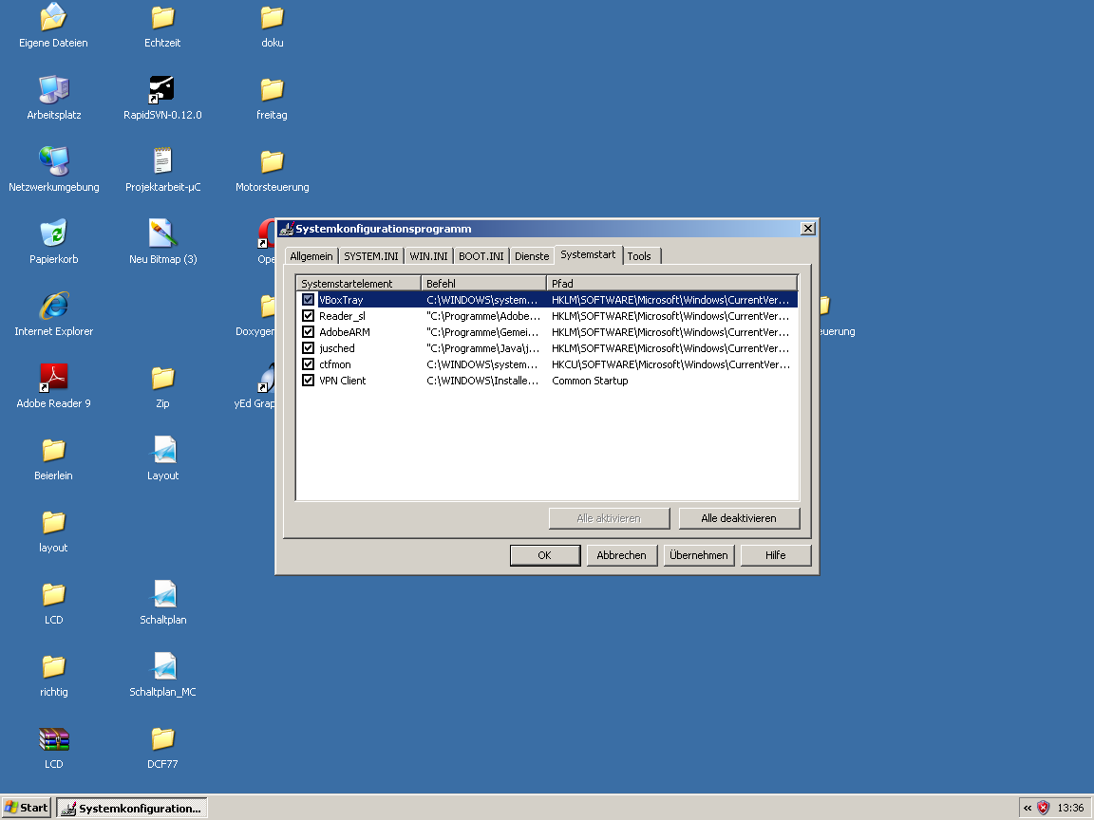Click the Schaltplan_MC file icon
The width and height of the screenshot is (1094, 820).
162,666
